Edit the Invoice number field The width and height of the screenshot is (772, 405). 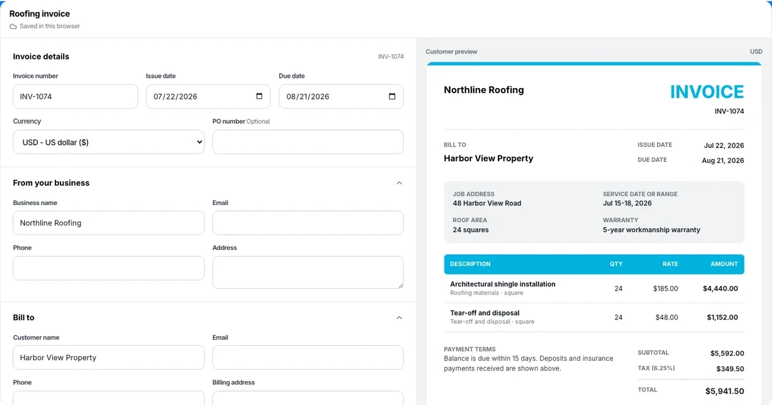(x=75, y=96)
